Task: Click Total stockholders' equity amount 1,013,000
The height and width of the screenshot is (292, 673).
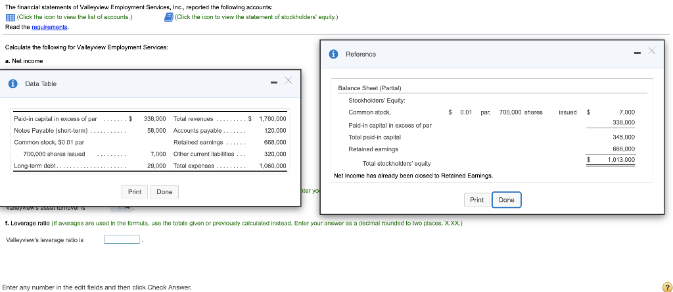Action: click(x=621, y=160)
